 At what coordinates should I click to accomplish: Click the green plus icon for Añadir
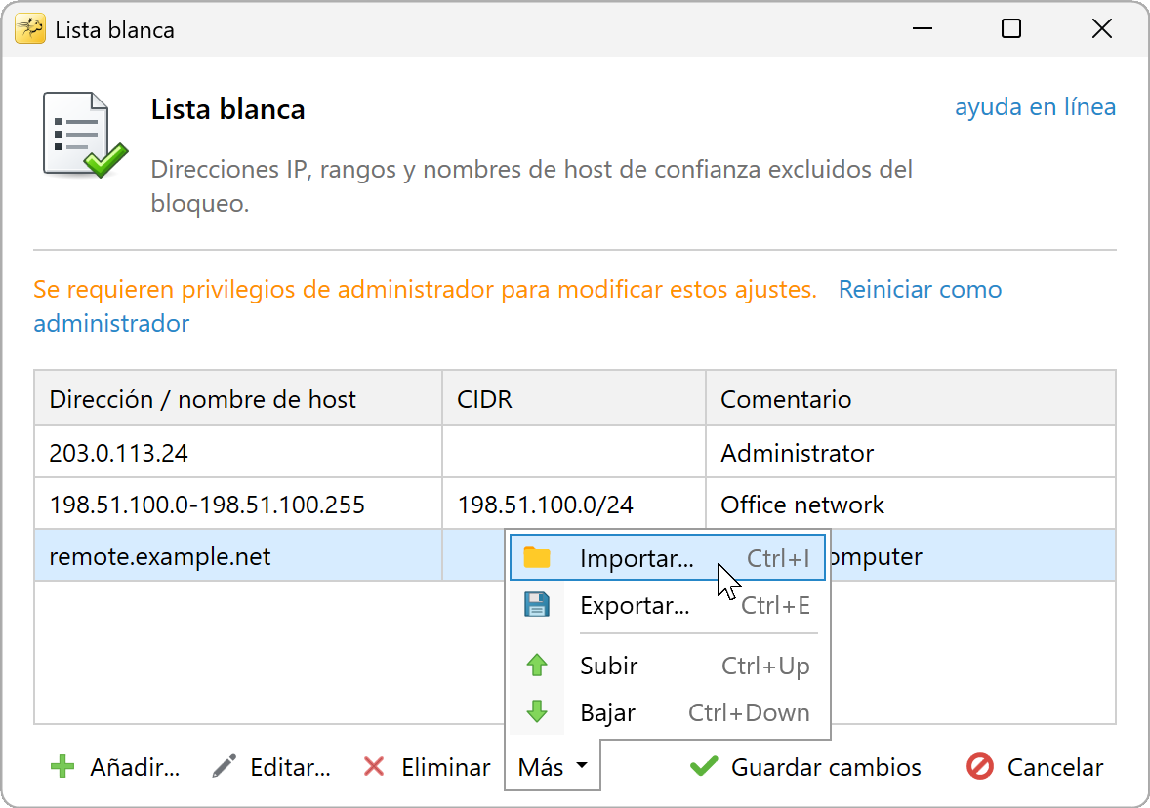point(62,767)
